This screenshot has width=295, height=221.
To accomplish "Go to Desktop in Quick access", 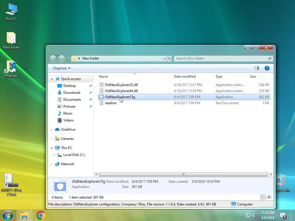I will [69, 86].
